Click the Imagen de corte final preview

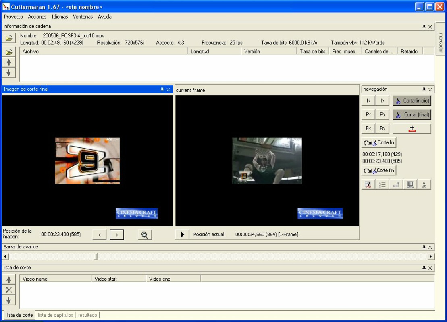pyautogui.click(x=87, y=161)
